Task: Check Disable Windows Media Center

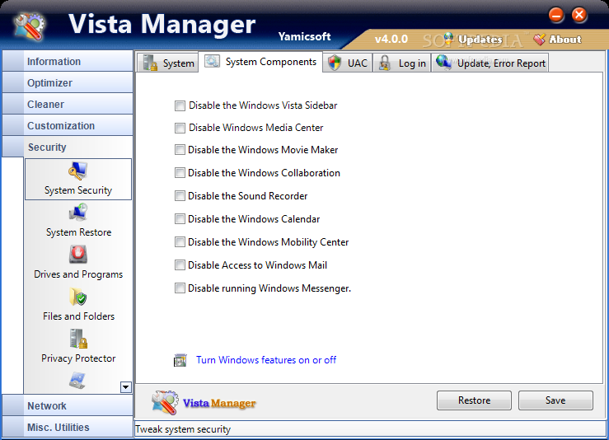Action: [180, 128]
